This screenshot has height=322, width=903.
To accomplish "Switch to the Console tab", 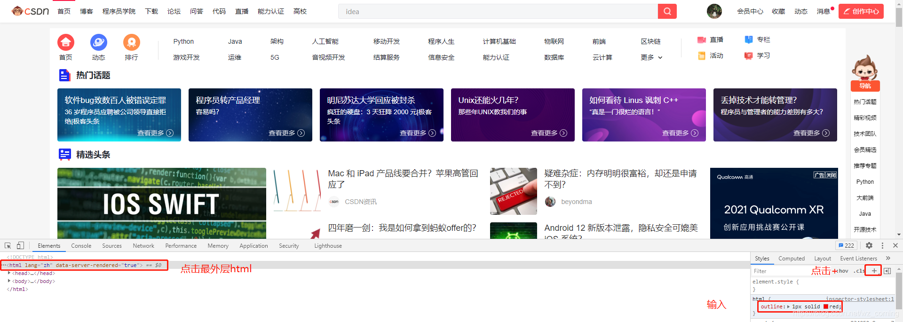I will pyautogui.click(x=81, y=245).
